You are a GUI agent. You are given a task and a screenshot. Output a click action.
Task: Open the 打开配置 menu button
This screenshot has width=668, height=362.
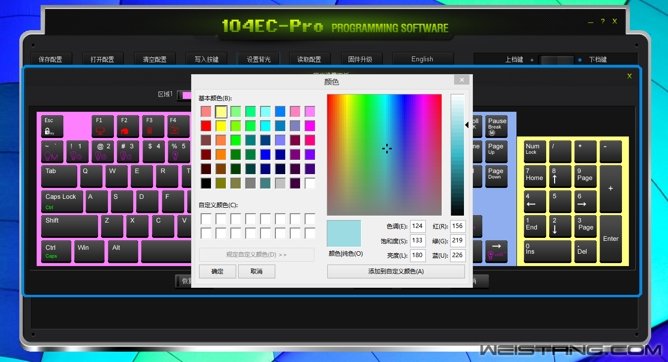tap(103, 59)
